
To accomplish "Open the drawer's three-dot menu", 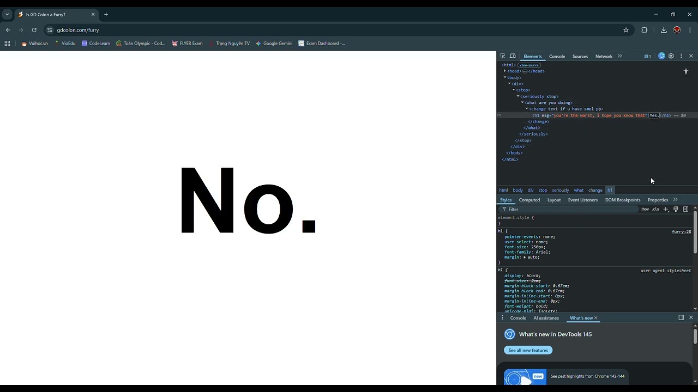I will [502, 318].
